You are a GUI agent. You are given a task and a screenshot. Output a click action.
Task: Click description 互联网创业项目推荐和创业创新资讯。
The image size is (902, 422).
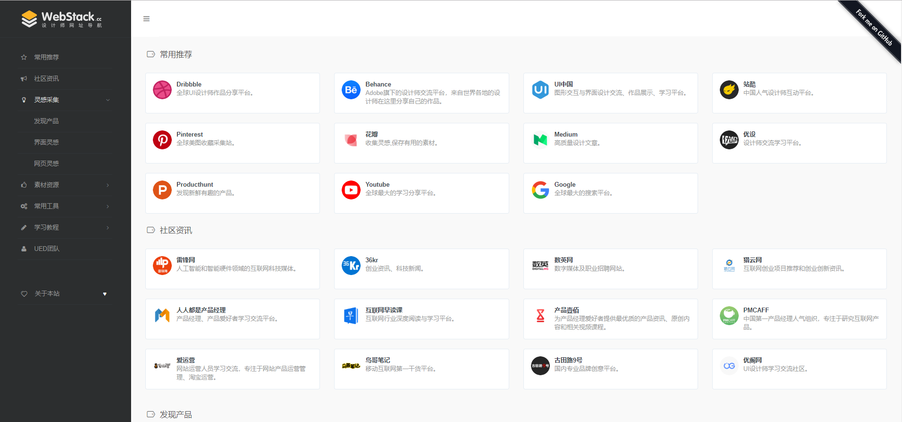click(795, 268)
